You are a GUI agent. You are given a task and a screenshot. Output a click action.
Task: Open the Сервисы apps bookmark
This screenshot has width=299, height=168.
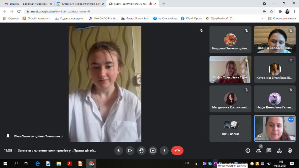[x=11, y=18]
